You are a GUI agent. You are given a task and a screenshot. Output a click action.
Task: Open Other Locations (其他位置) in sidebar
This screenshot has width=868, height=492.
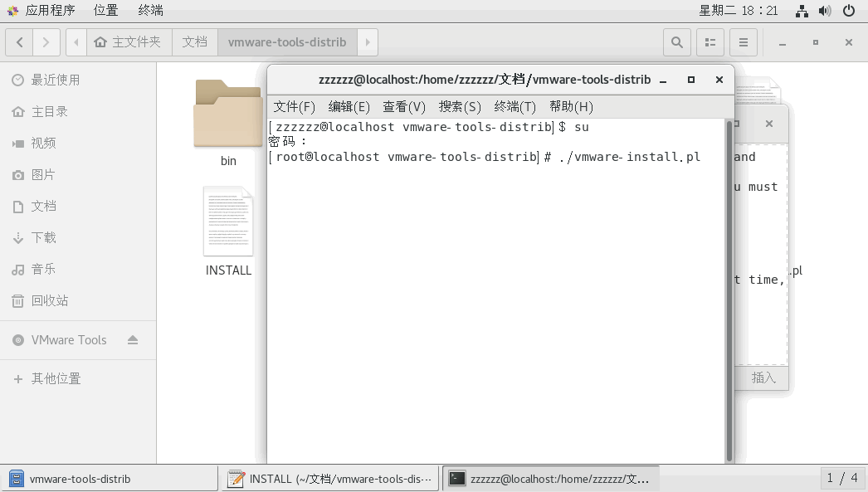(x=78, y=378)
